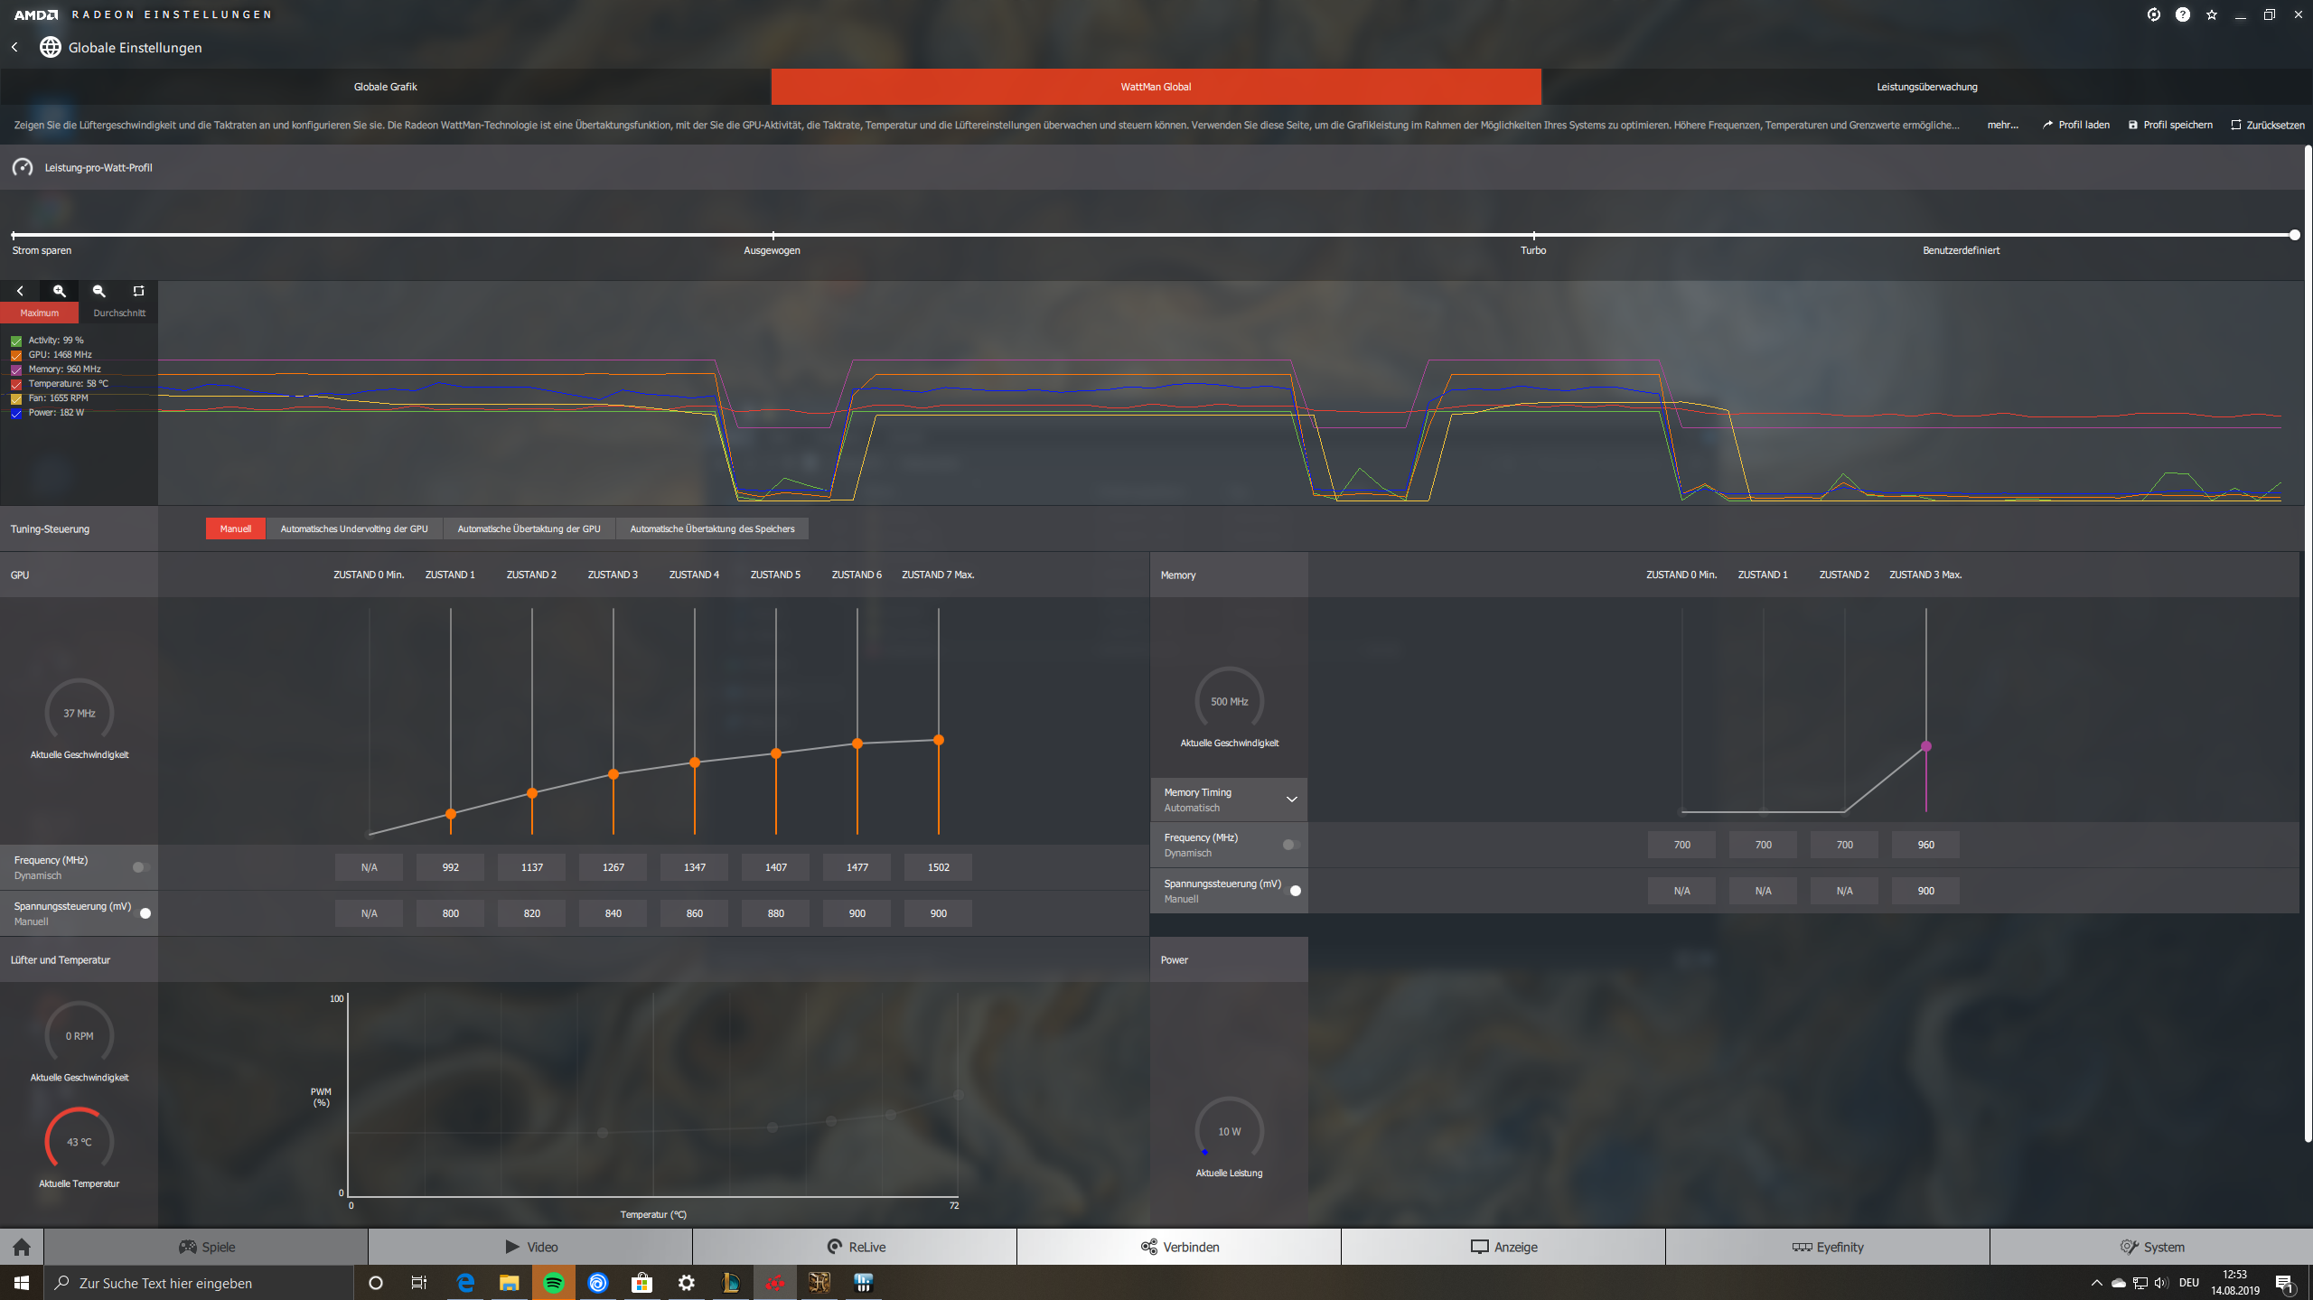Open the Windows Start menu
Screen dimensions: 2313x1300
pos(22,1283)
